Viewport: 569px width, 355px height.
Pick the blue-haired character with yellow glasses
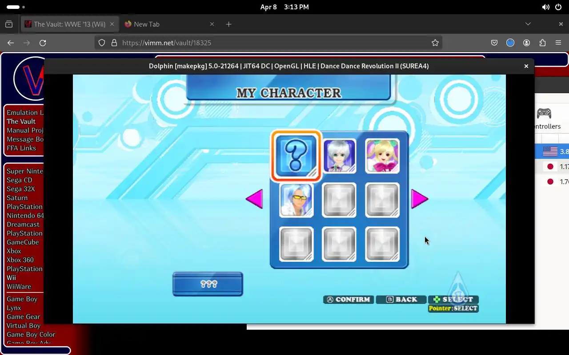click(296, 200)
